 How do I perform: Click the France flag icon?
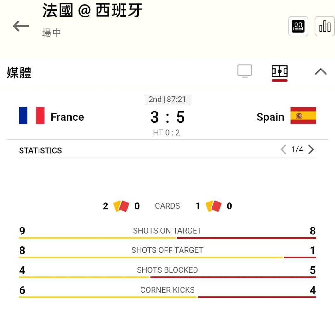click(x=32, y=115)
